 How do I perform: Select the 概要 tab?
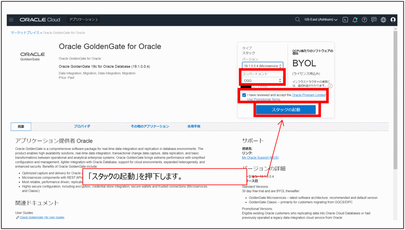(21, 127)
